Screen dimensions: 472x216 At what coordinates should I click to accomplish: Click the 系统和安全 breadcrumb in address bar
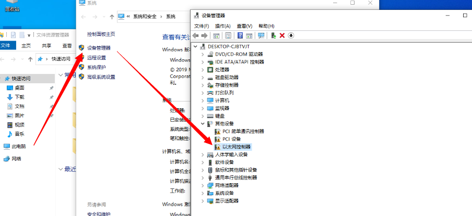pos(145,17)
